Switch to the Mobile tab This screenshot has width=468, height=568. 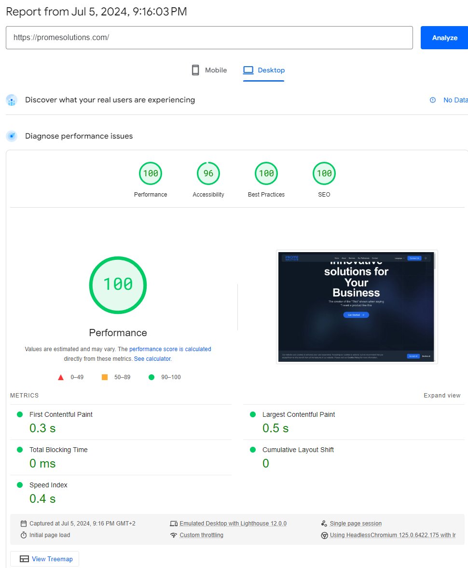click(x=209, y=71)
